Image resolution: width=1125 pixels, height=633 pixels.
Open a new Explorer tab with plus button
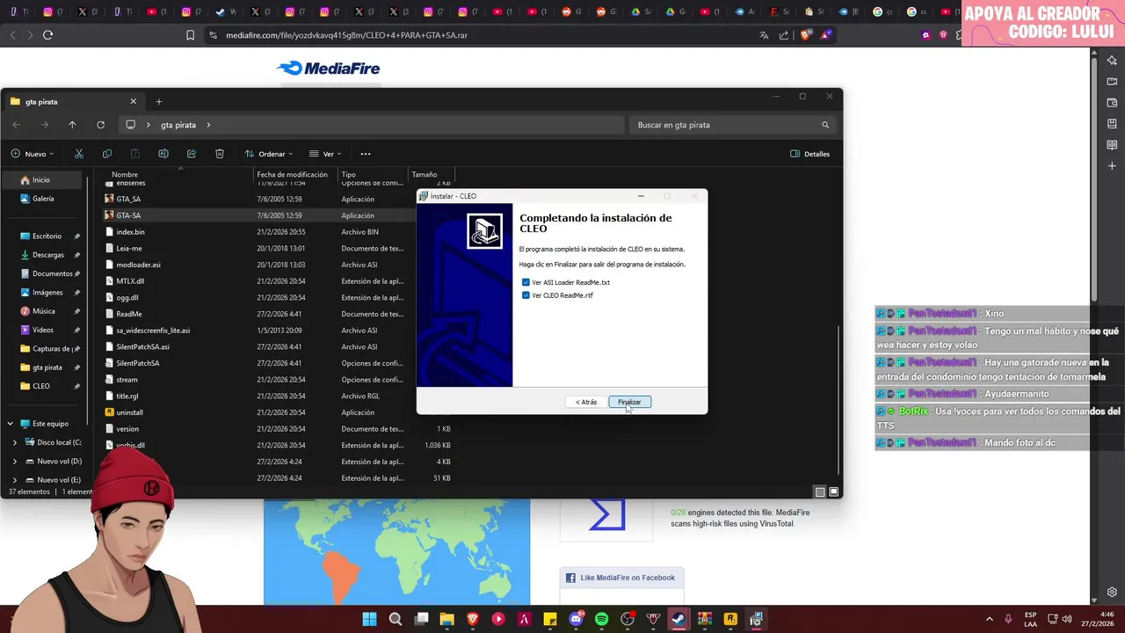tap(159, 101)
